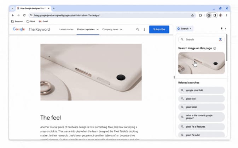Click the info icon beside 'Search image on this page'
The image size is (238, 148).
(215, 48)
